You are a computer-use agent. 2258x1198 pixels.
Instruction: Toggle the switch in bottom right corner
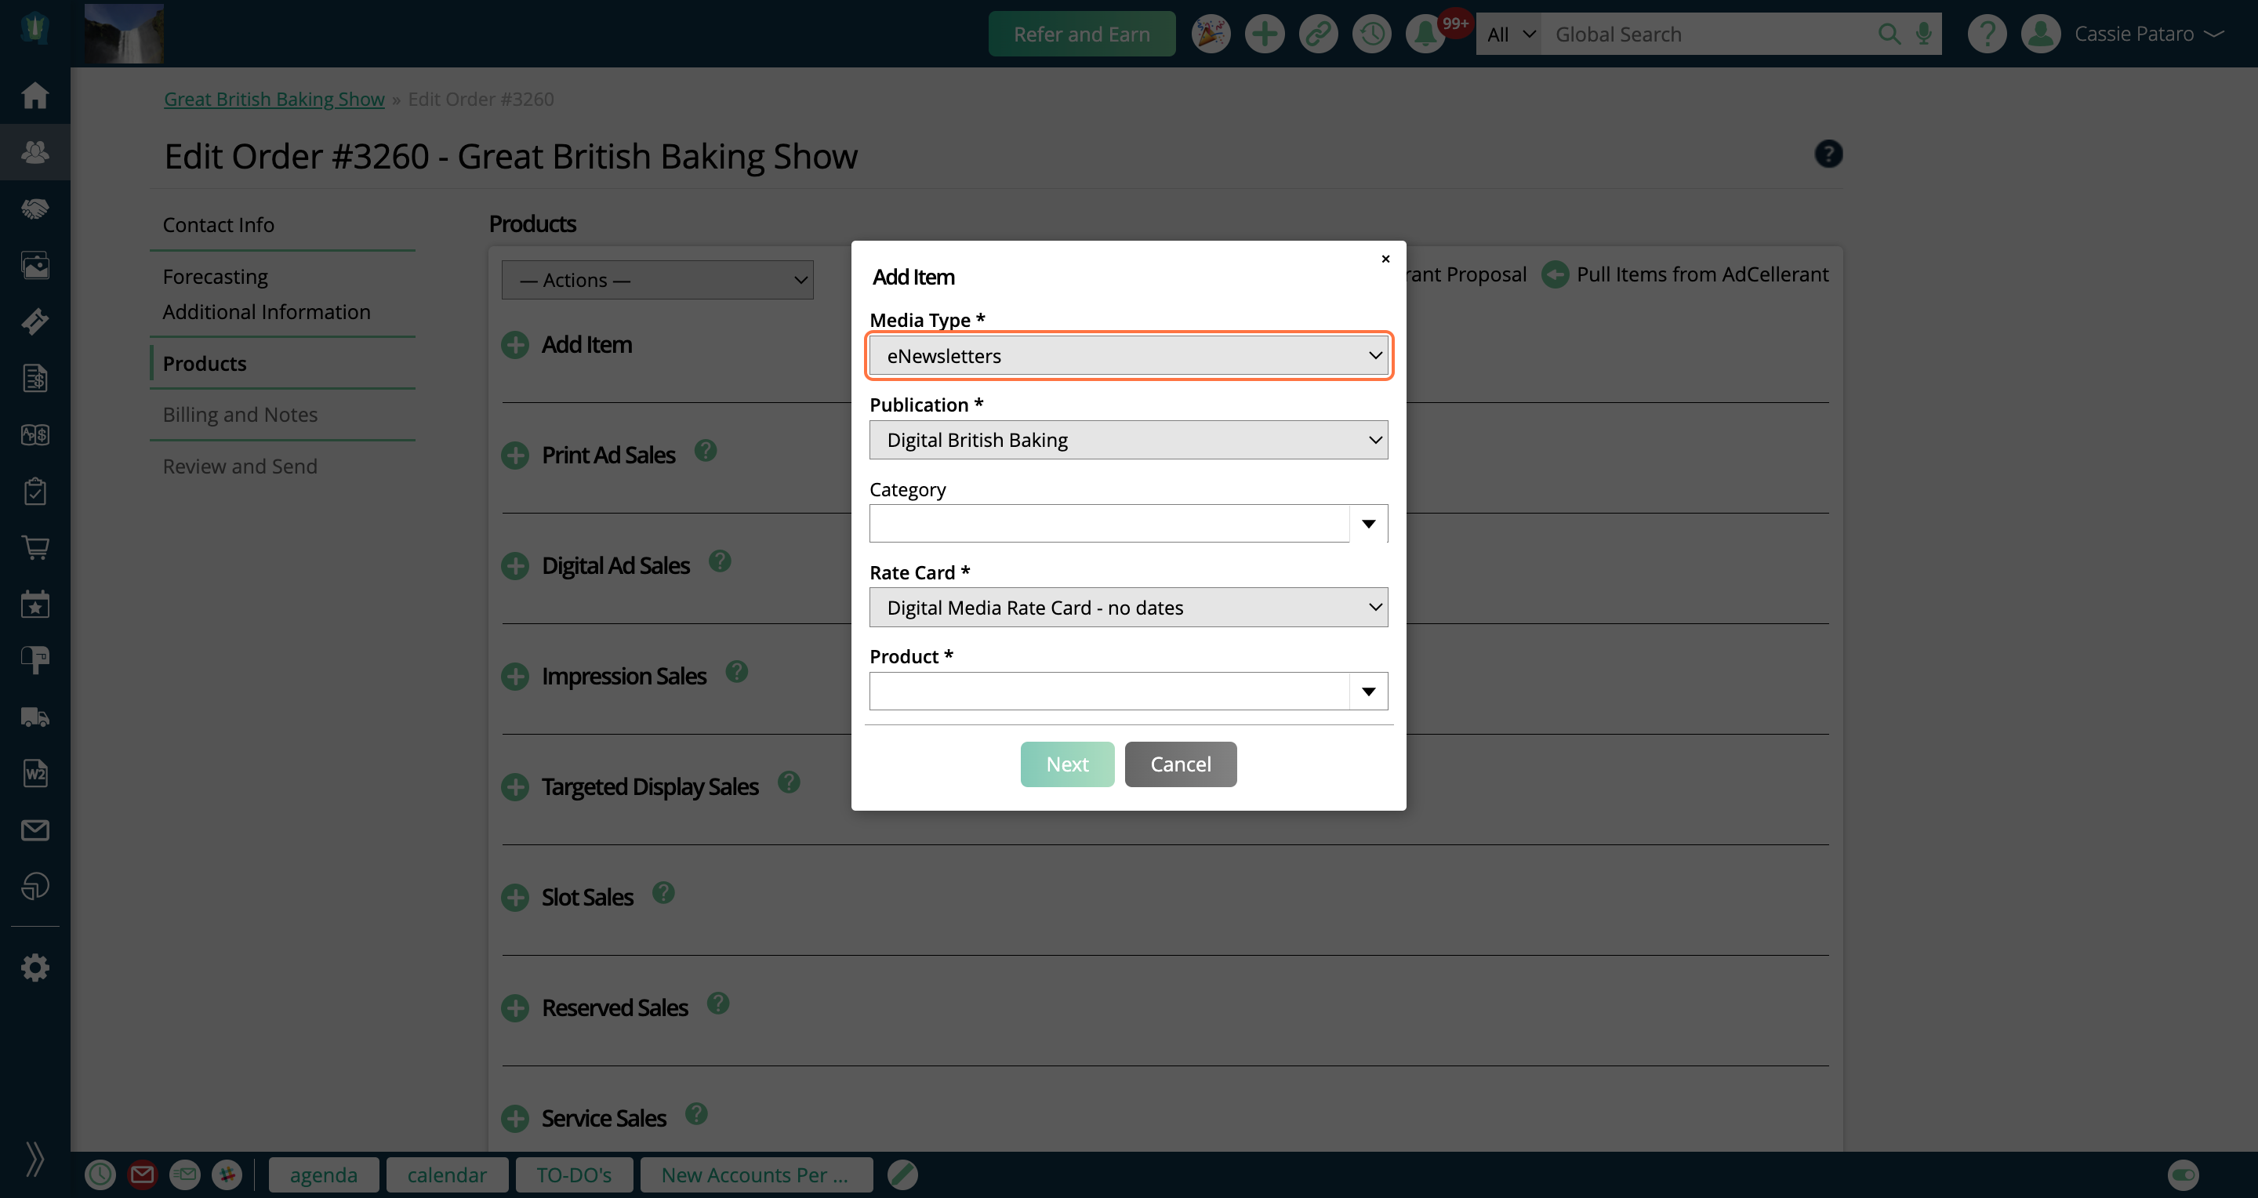click(2183, 1174)
